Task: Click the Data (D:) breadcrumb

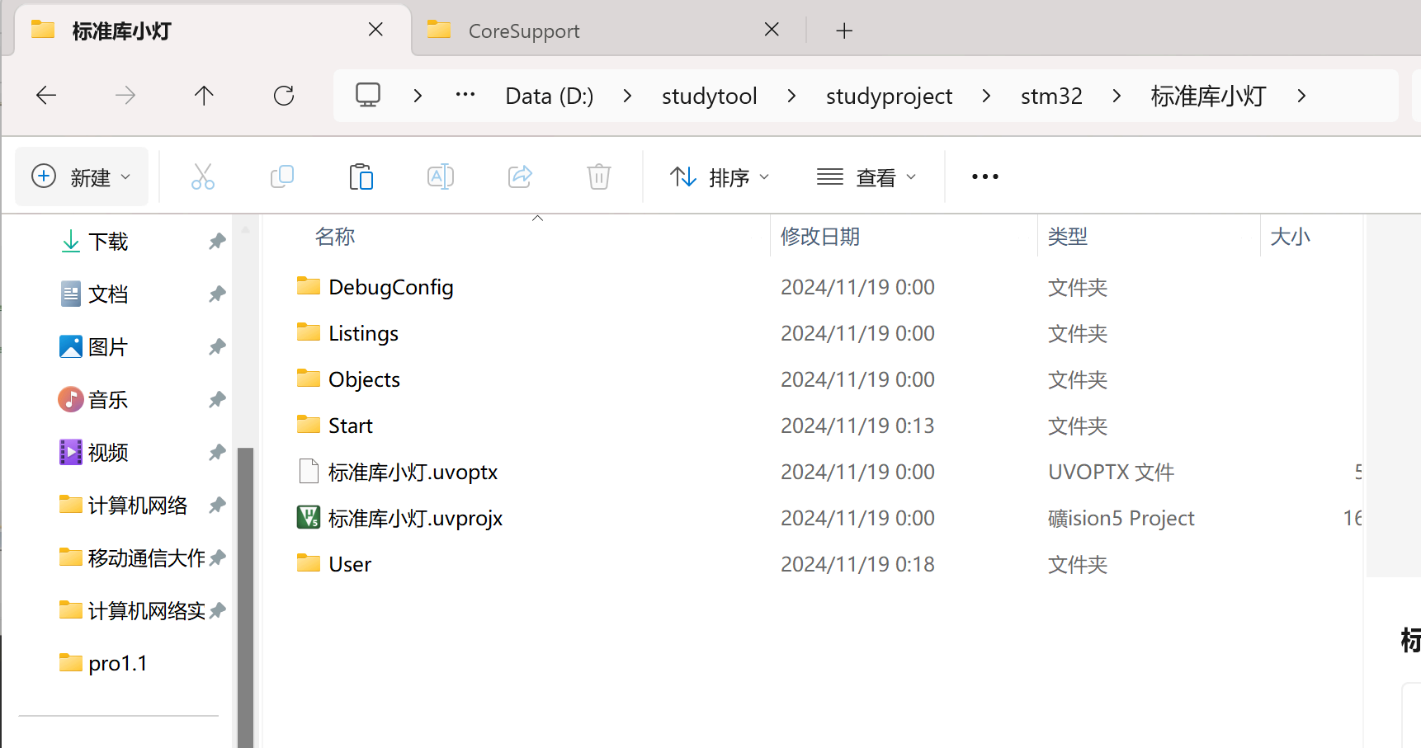Action: 550,96
